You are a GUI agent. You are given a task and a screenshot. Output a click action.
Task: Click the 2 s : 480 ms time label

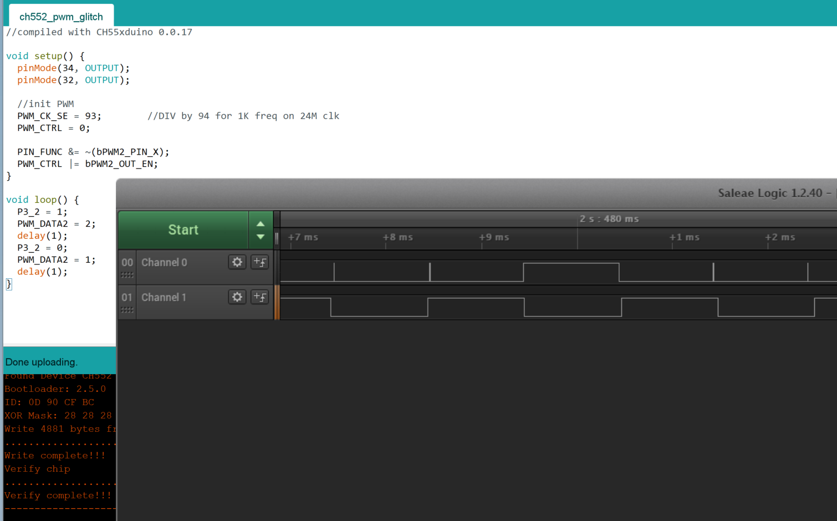[609, 219]
